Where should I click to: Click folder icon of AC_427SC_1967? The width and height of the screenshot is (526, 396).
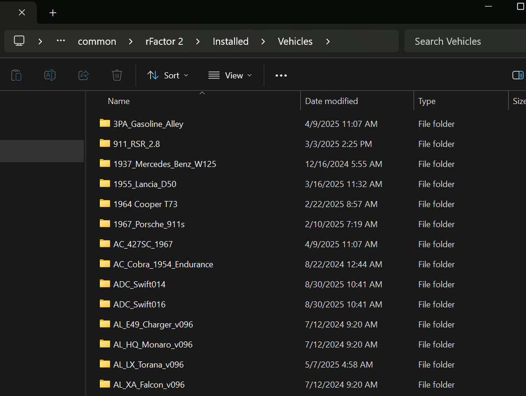tap(105, 244)
